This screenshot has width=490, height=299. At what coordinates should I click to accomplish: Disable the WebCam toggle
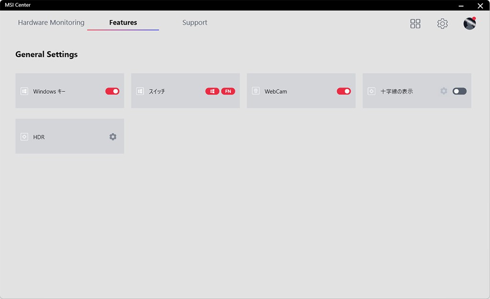coord(344,91)
